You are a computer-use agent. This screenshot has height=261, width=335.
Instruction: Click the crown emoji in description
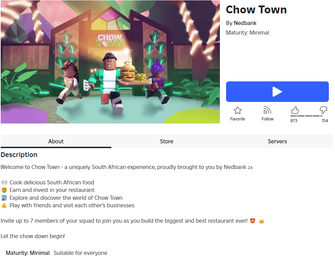pyautogui.click(x=261, y=221)
